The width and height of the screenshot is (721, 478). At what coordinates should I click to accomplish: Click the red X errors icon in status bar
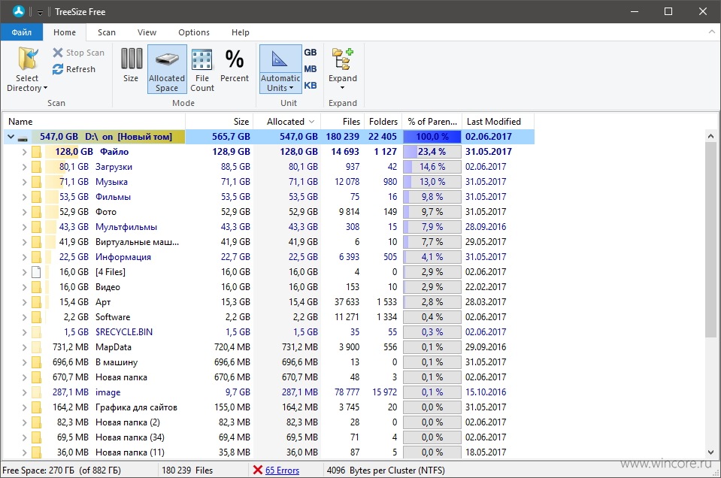point(257,470)
